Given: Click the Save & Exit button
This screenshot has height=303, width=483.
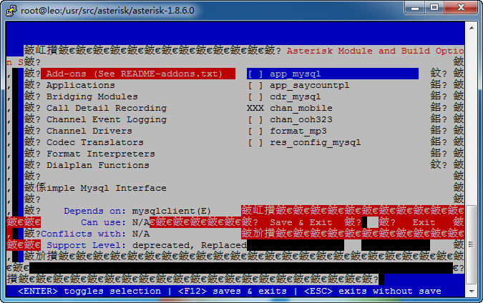Looking at the screenshot, I should pyautogui.click(x=301, y=222).
